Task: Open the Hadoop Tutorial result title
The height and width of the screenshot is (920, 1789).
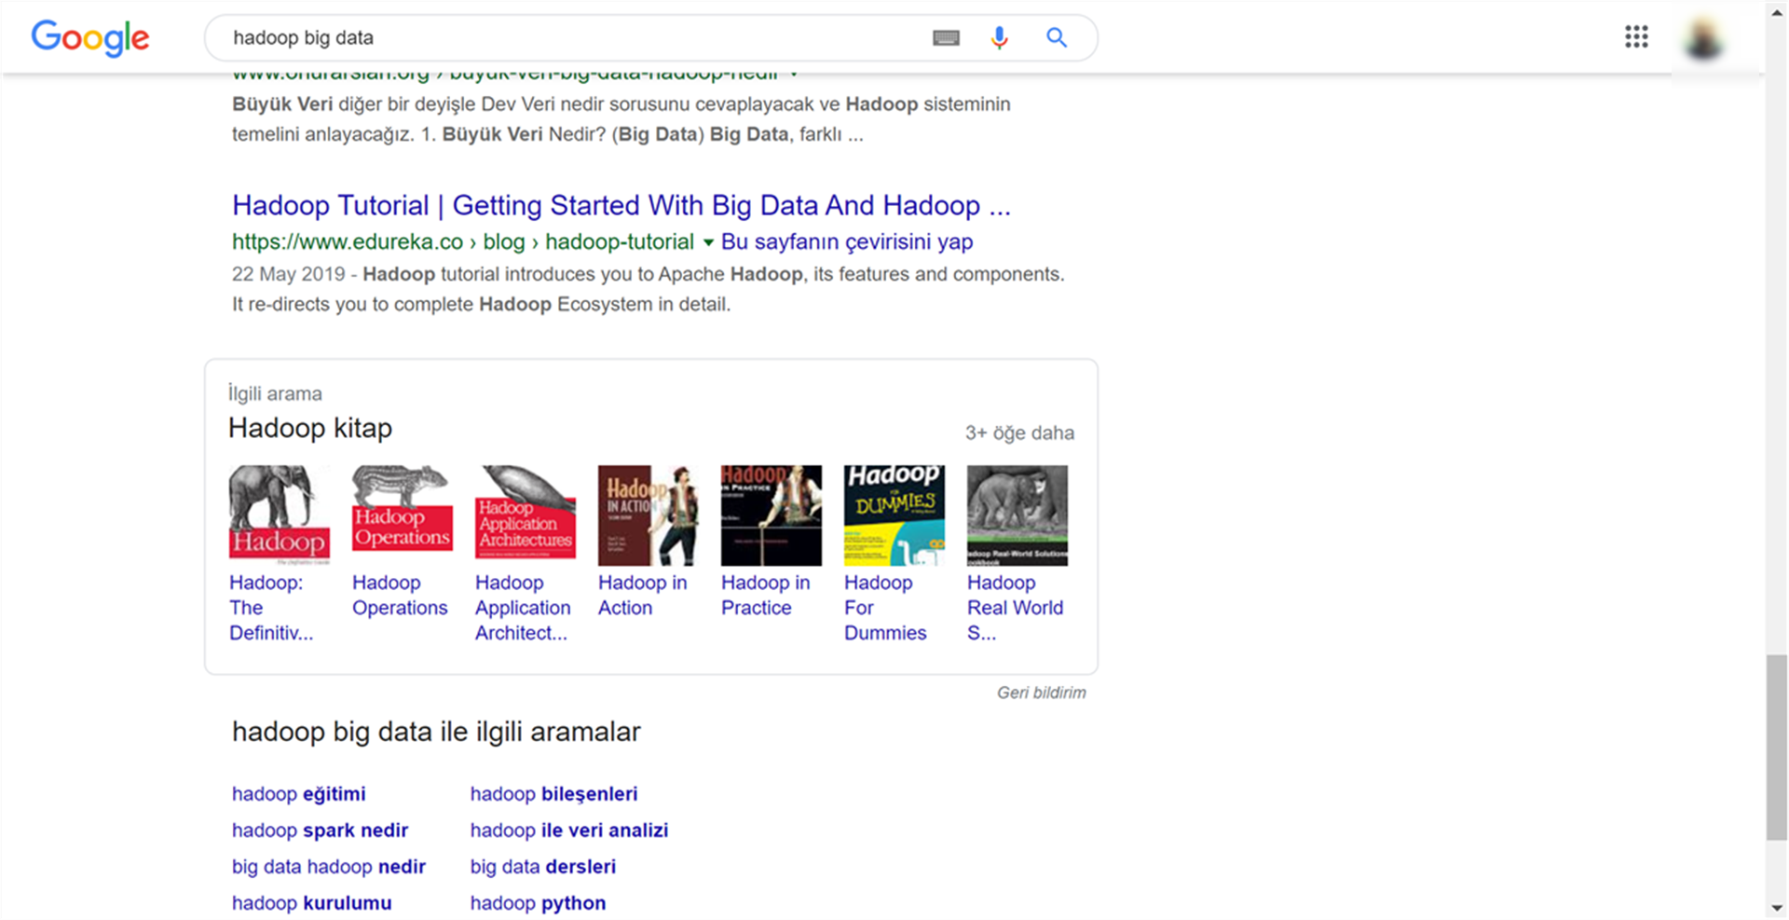Action: [x=621, y=205]
